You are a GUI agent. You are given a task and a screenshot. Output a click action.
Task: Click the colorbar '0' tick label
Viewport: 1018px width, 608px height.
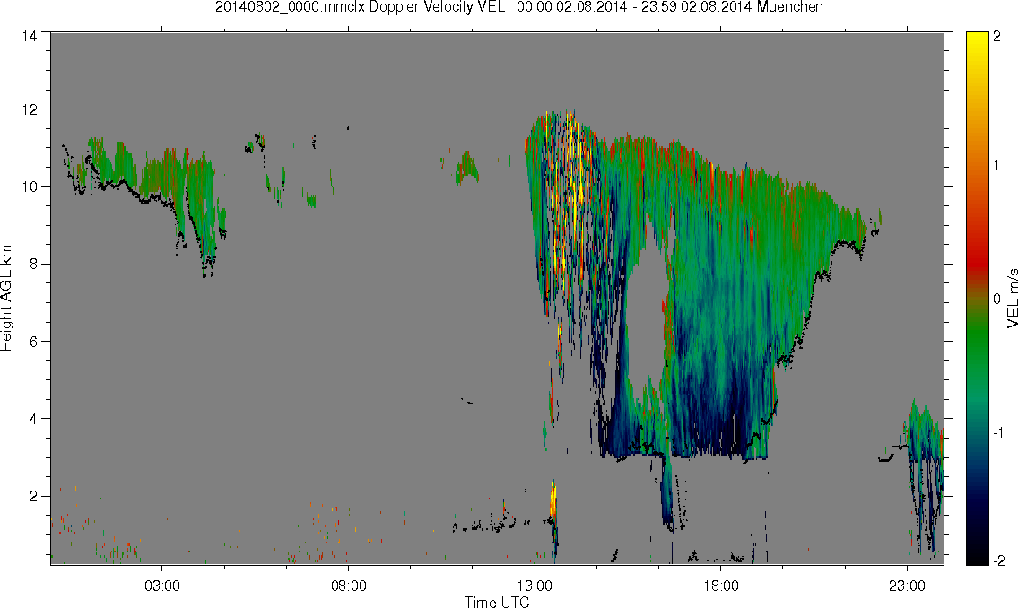(x=997, y=299)
